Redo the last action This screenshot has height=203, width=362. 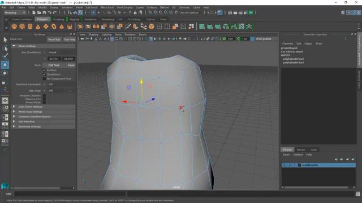point(55,12)
